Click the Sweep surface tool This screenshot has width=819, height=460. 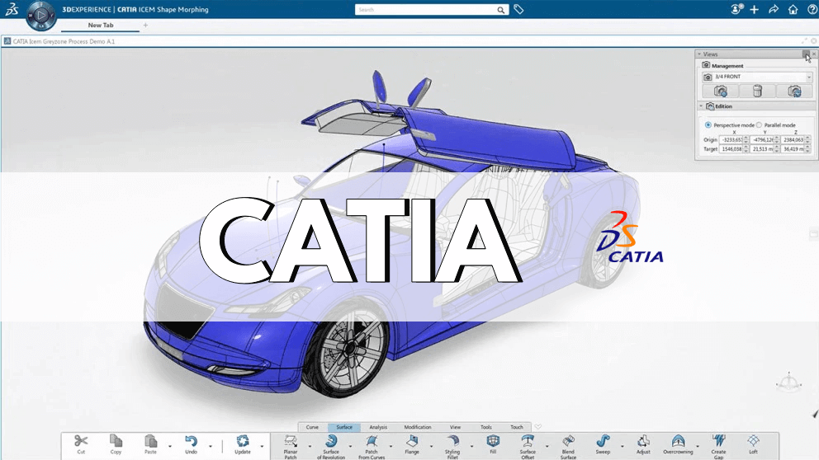click(603, 442)
